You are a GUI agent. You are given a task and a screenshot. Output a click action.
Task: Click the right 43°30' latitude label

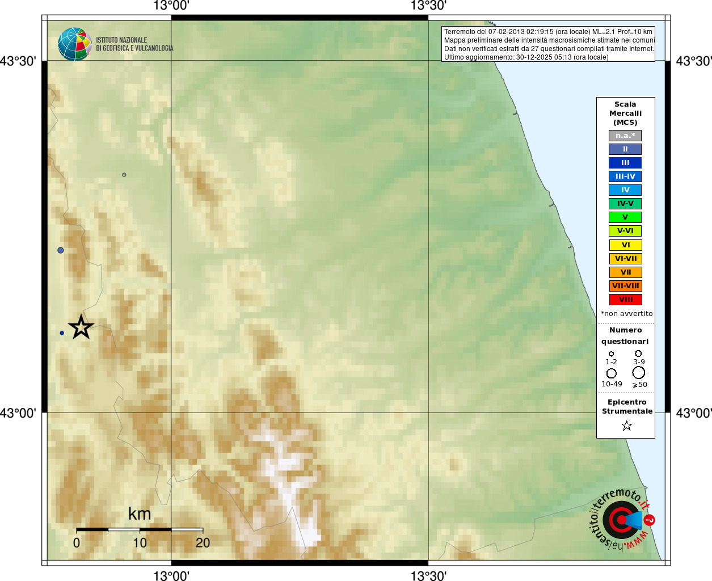[693, 61]
